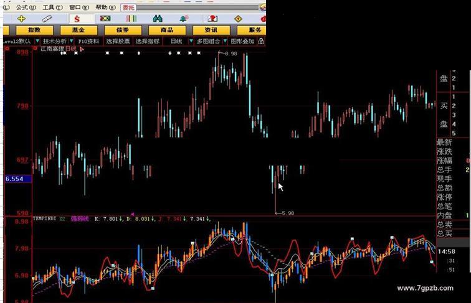Click the 5.98 low price marker
471x303 pixels.
(288, 213)
